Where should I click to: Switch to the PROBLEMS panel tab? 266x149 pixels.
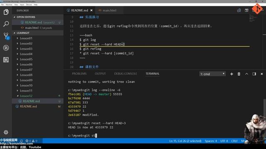coord(79,74)
